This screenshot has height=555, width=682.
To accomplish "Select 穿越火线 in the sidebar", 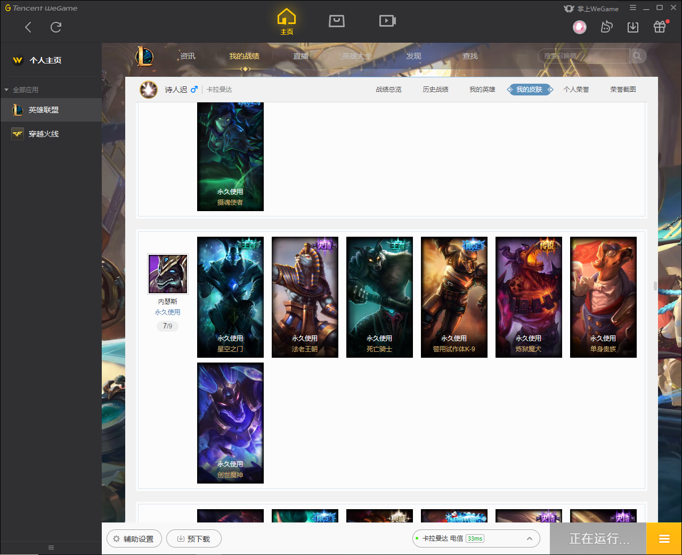I will click(51, 134).
